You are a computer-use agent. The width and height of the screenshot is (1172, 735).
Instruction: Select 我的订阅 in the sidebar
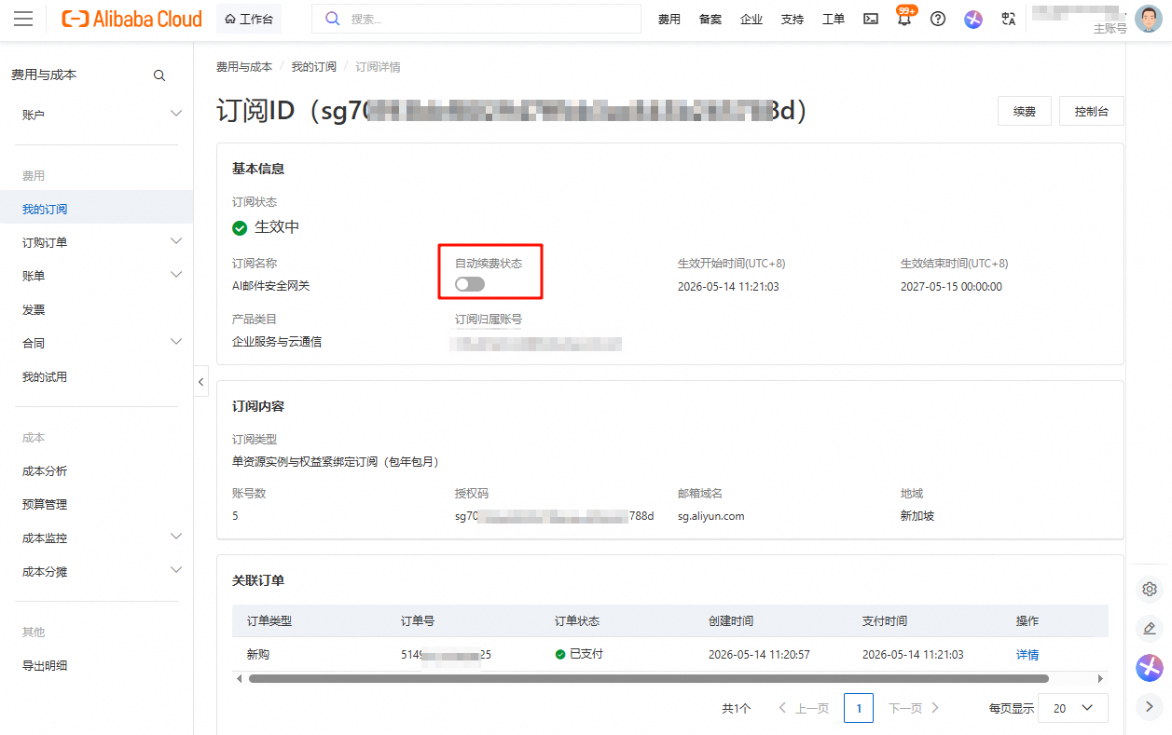click(x=97, y=209)
